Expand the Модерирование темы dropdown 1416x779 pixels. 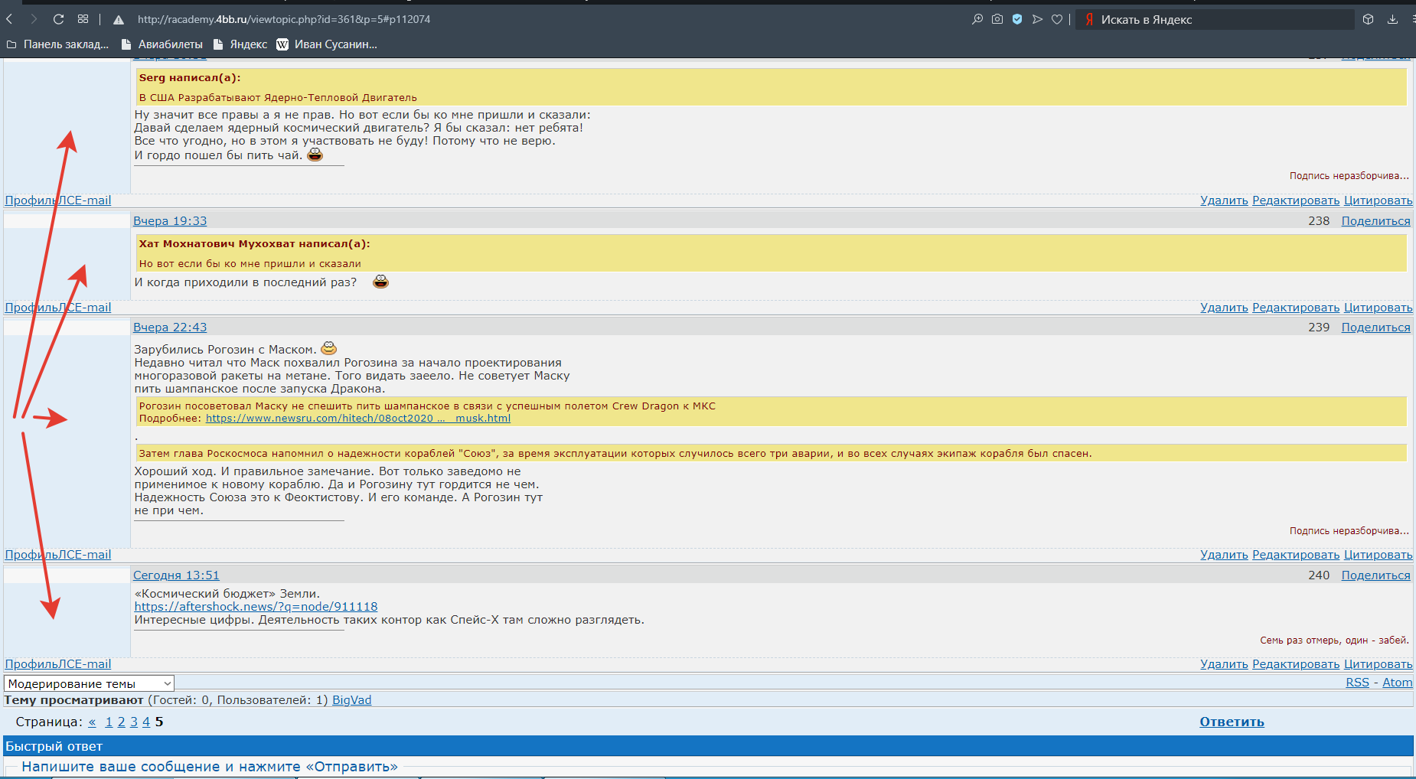coord(89,683)
